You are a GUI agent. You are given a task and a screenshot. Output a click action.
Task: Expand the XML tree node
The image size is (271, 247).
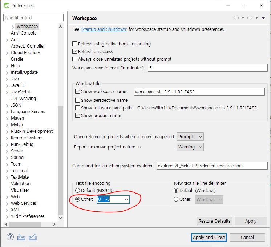pyautogui.click(x=7, y=210)
